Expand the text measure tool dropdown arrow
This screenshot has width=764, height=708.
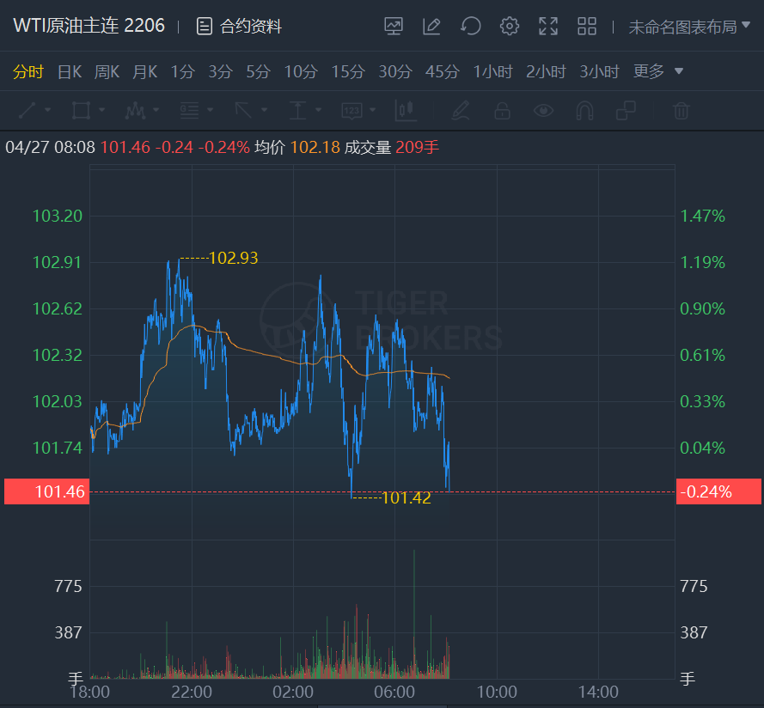pyautogui.click(x=318, y=110)
